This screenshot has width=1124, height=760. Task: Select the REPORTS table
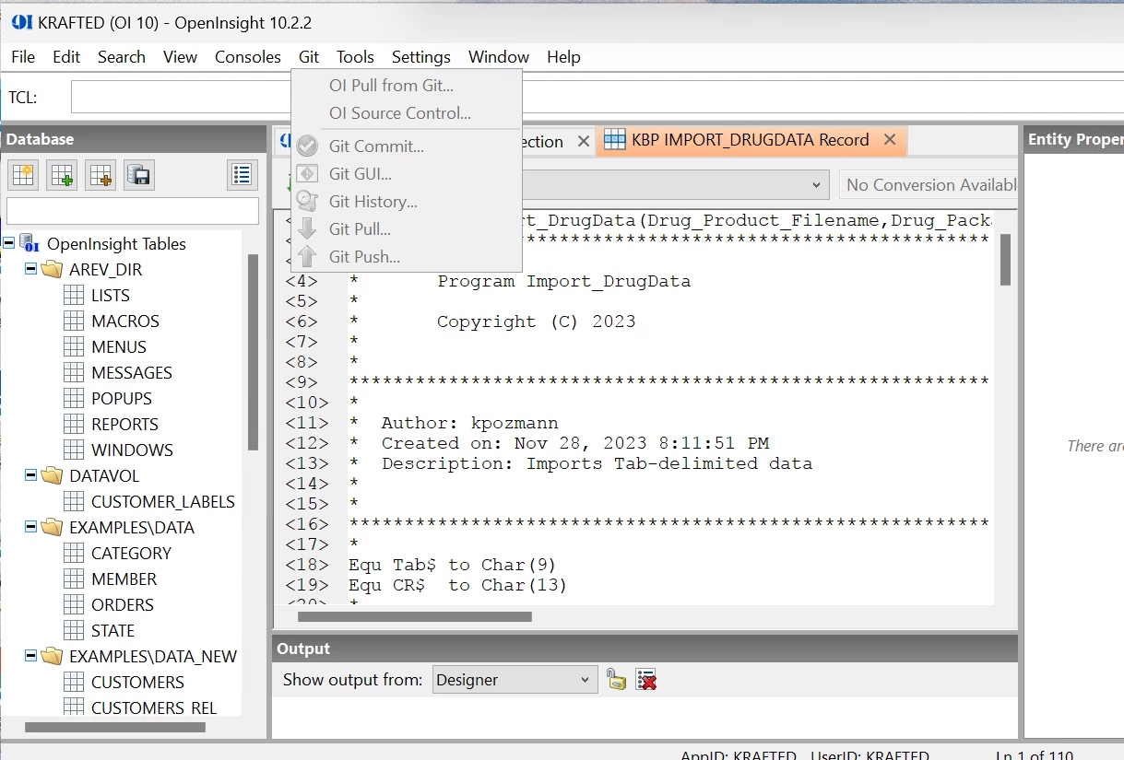click(124, 425)
